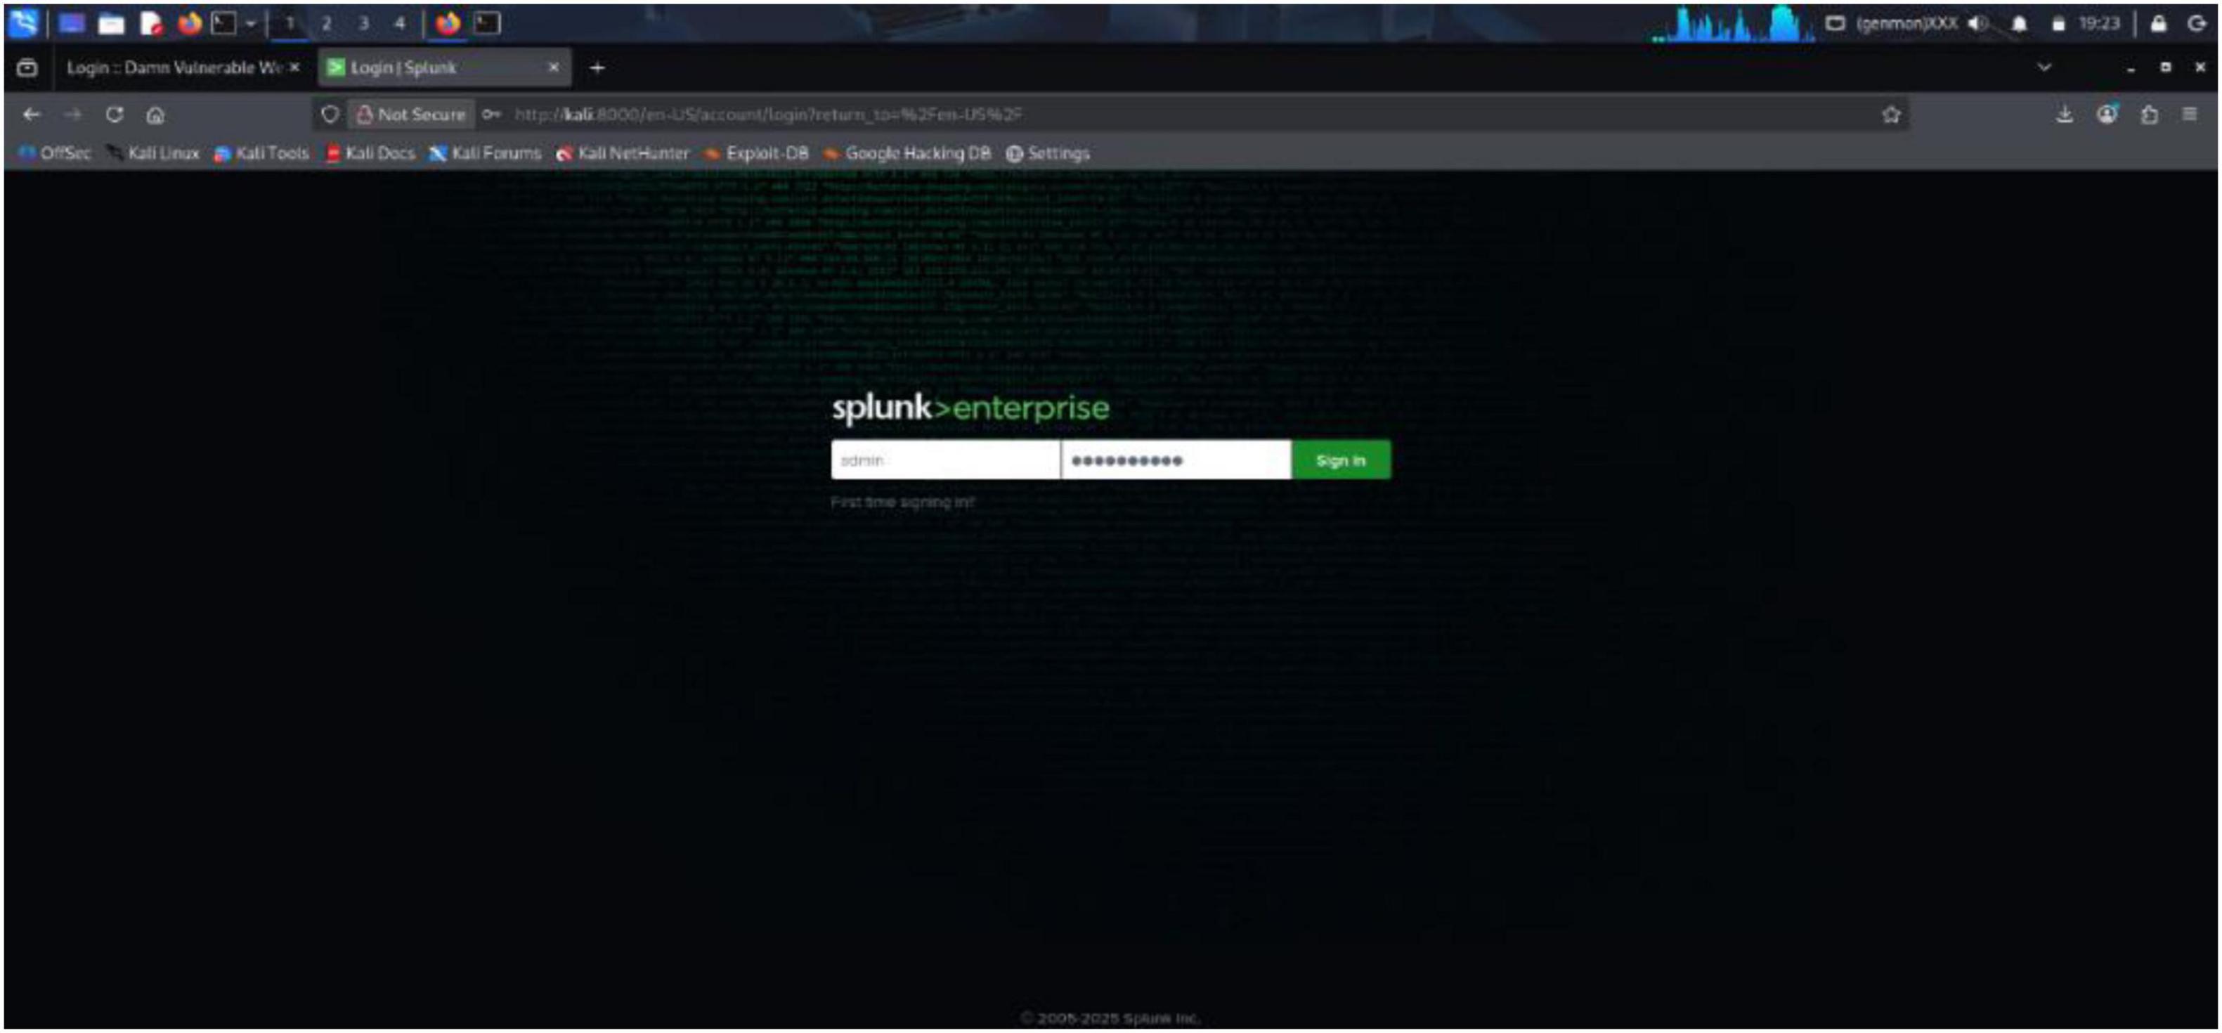Open the Kali applications menu icon

coord(23,22)
